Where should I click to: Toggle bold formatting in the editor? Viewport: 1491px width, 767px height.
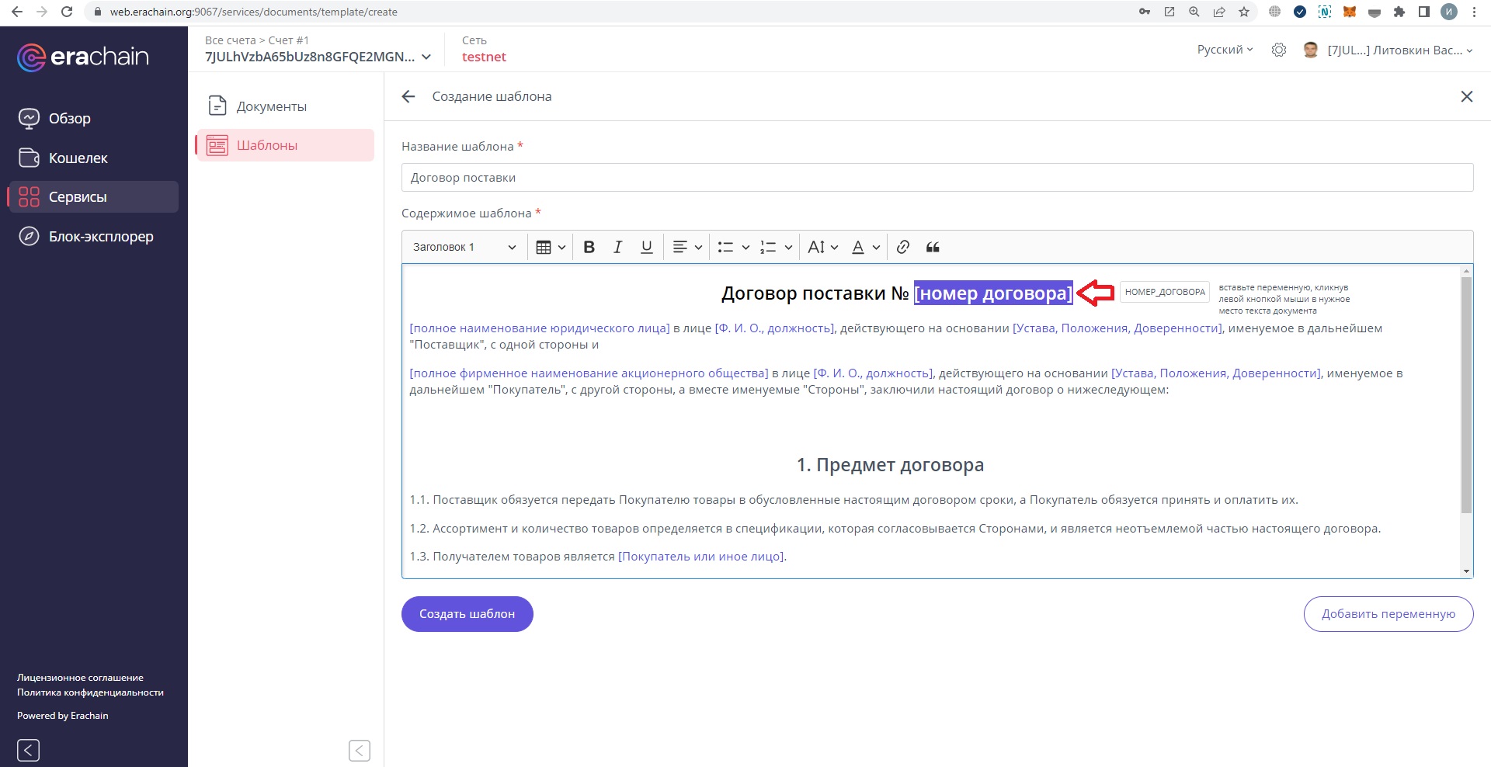[589, 247]
